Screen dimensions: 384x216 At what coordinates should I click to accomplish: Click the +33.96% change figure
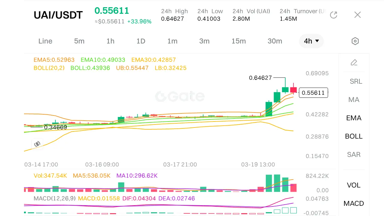[x=139, y=22]
